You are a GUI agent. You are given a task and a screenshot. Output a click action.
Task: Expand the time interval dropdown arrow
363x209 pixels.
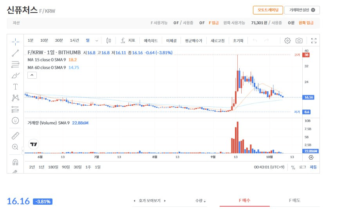(x=97, y=41)
